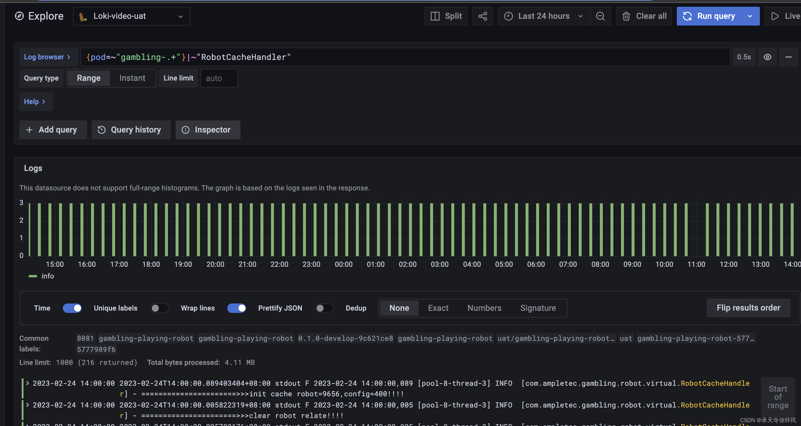This screenshot has width=801, height=426.
Task: Click the zoom out time range icon
Action: point(600,16)
